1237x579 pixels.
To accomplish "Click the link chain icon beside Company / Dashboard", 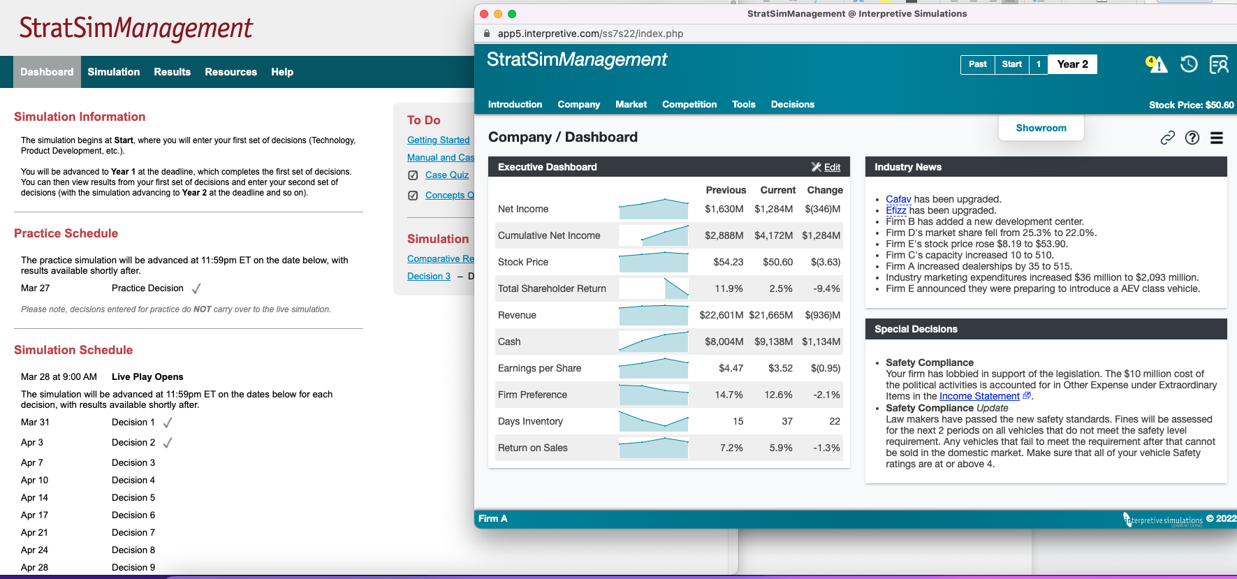I will (1167, 138).
